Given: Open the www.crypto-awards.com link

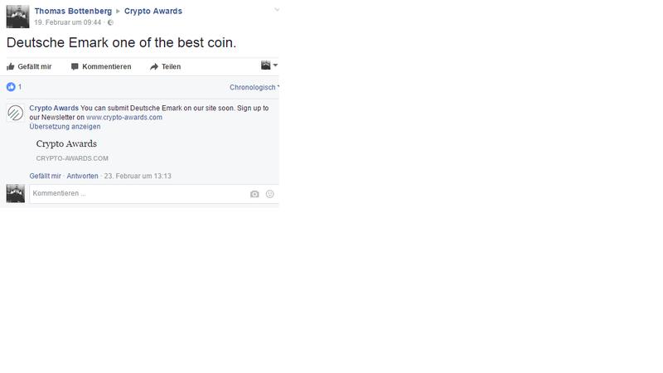Looking at the screenshot, I should click(124, 117).
